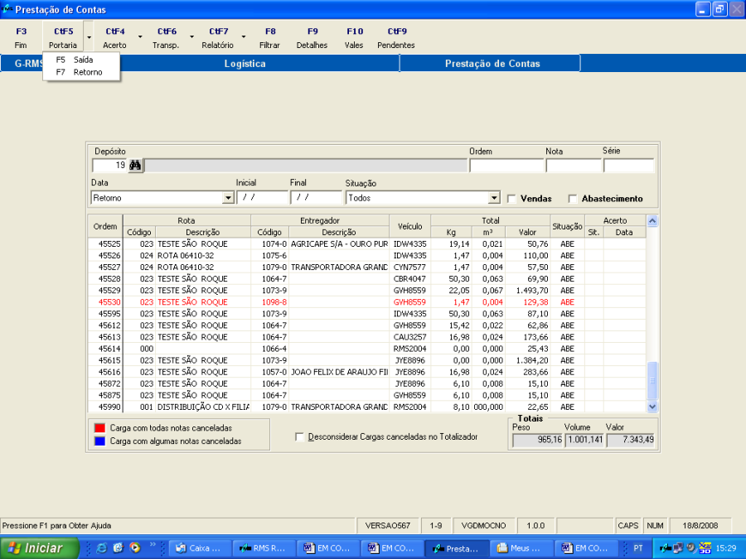The image size is (746, 559).
Task: Open the Data dropdown showing Retorno
Action: (x=228, y=198)
